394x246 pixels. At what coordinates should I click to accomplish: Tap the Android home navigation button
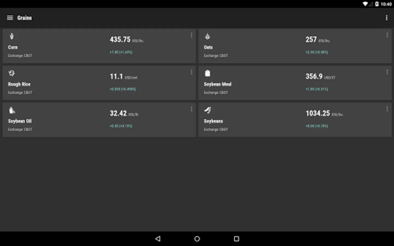(x=197, y=239)
